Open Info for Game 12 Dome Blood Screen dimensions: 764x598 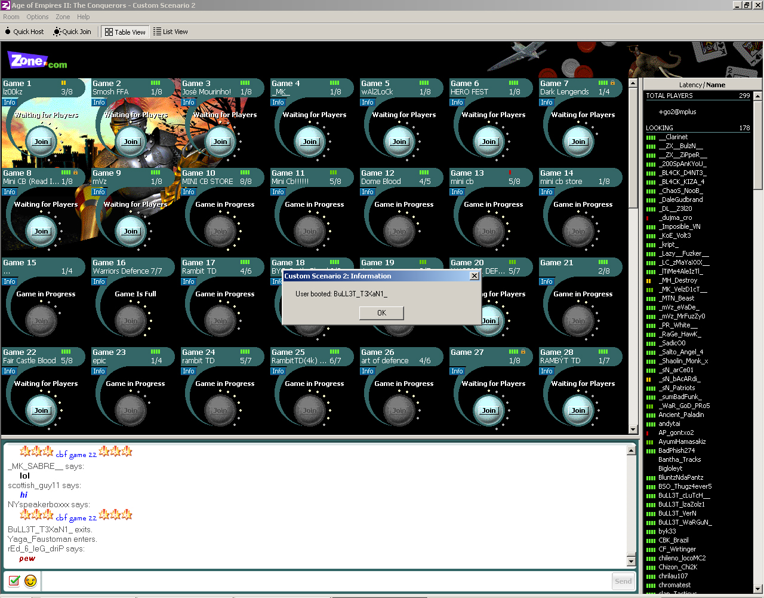pyautogui.click(x=368, y=192)
